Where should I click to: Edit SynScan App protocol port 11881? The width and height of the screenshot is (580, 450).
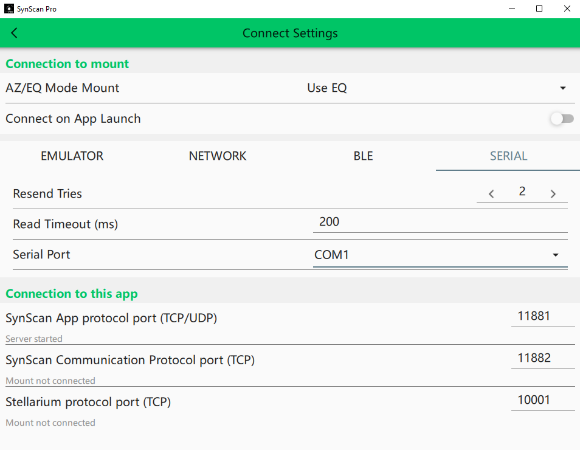(x=542, y=316)
